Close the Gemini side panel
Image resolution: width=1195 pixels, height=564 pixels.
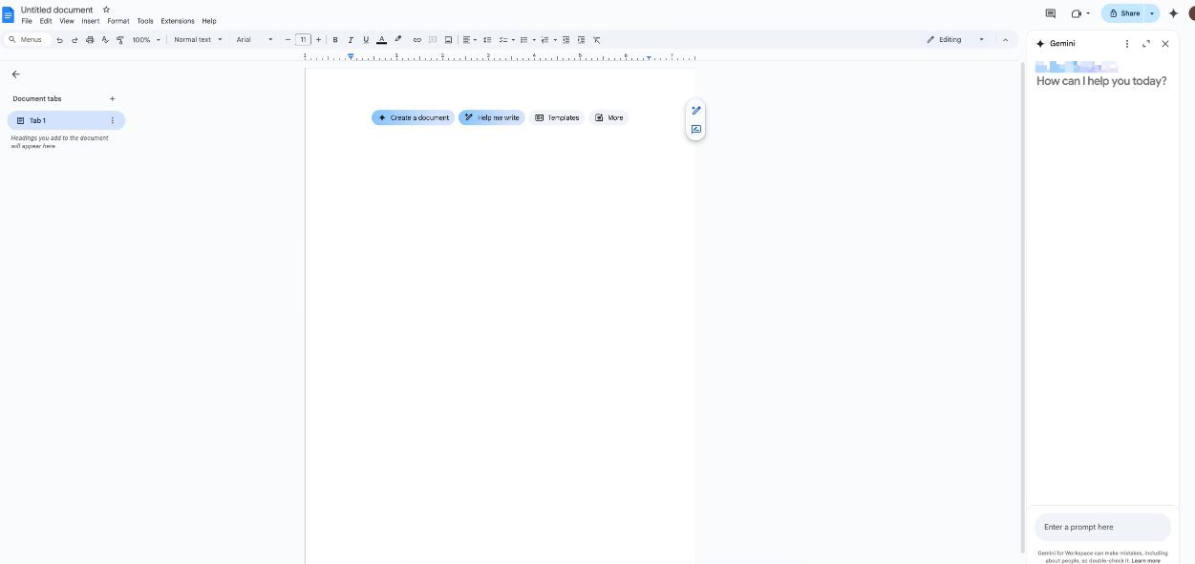[x=1165, y=44]
